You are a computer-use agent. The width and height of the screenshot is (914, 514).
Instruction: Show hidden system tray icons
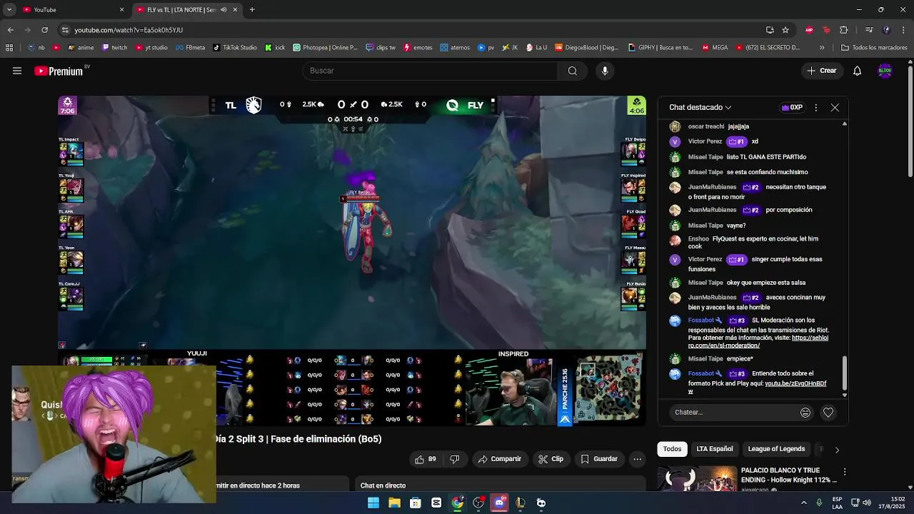(803, 503)
